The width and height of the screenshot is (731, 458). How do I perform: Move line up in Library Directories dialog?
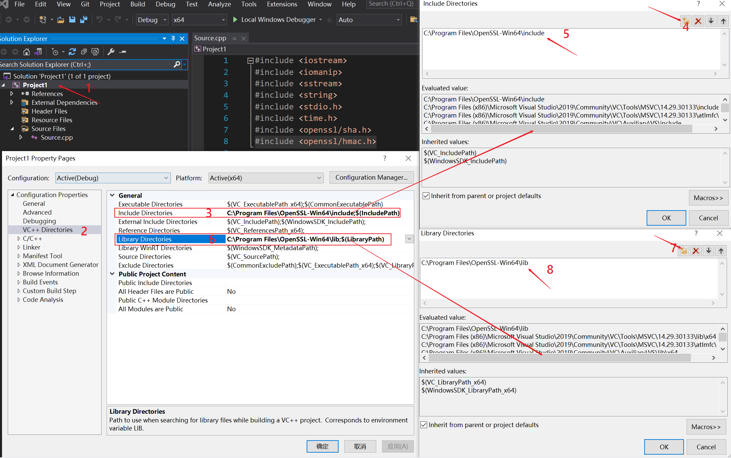click(721, 250)
